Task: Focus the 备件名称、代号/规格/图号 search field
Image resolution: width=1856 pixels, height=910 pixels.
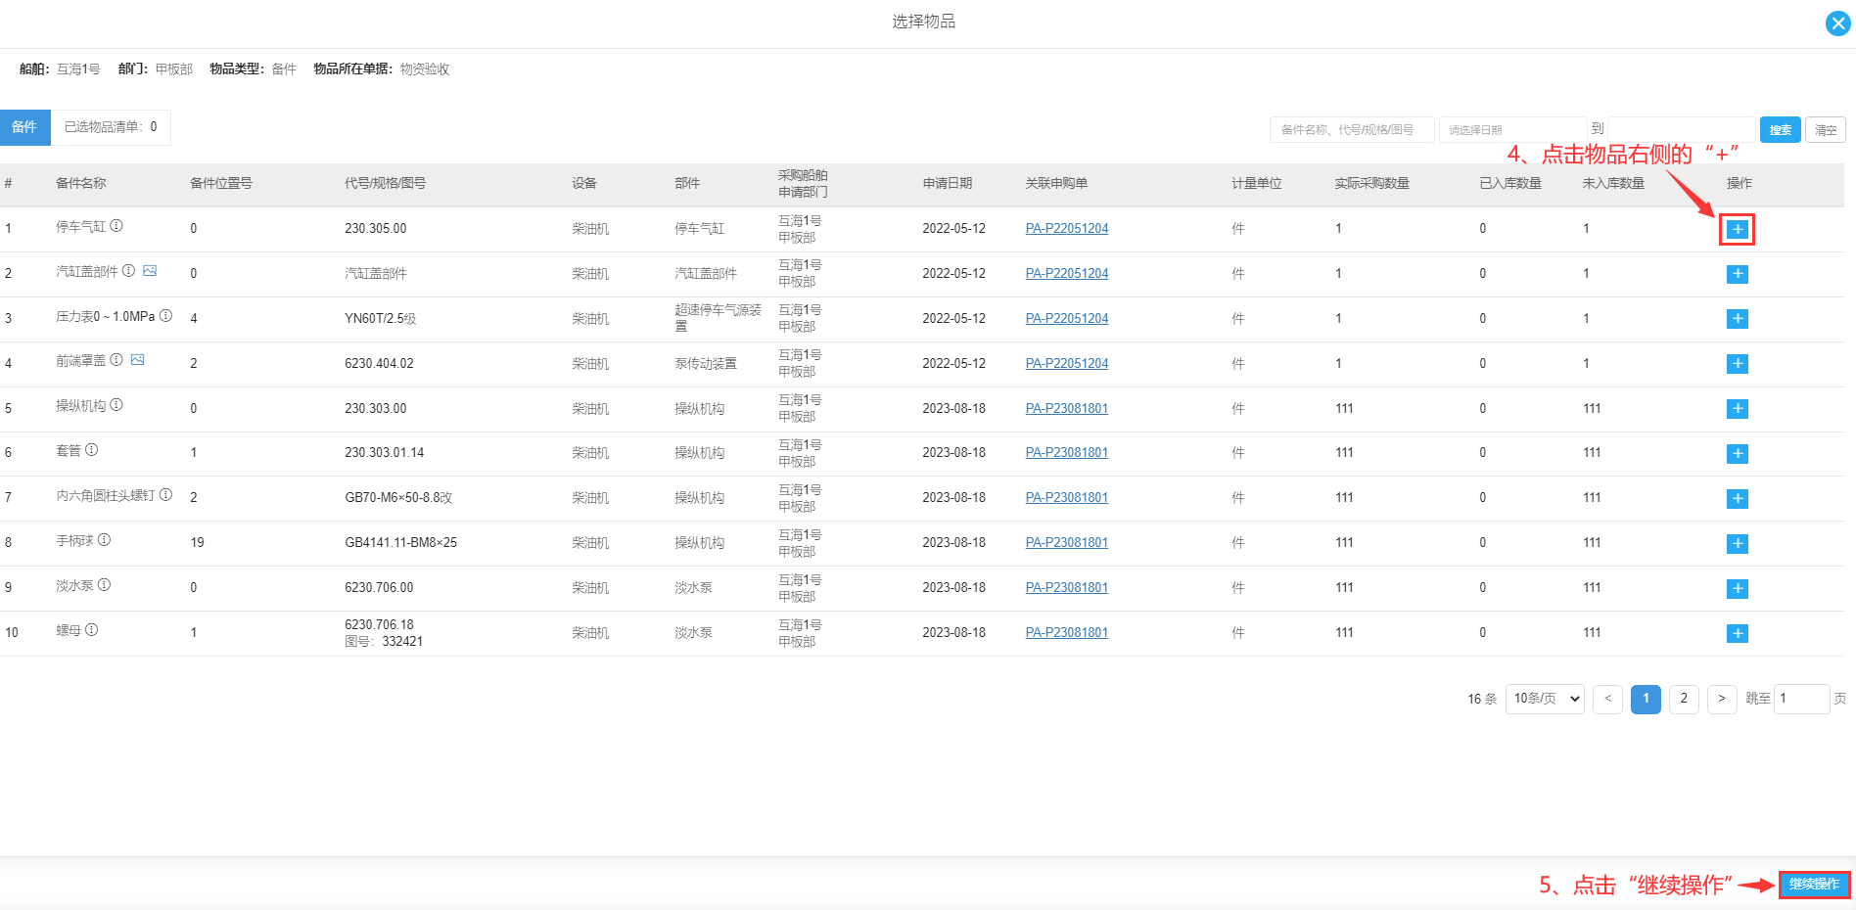Action: (1352, 129)
